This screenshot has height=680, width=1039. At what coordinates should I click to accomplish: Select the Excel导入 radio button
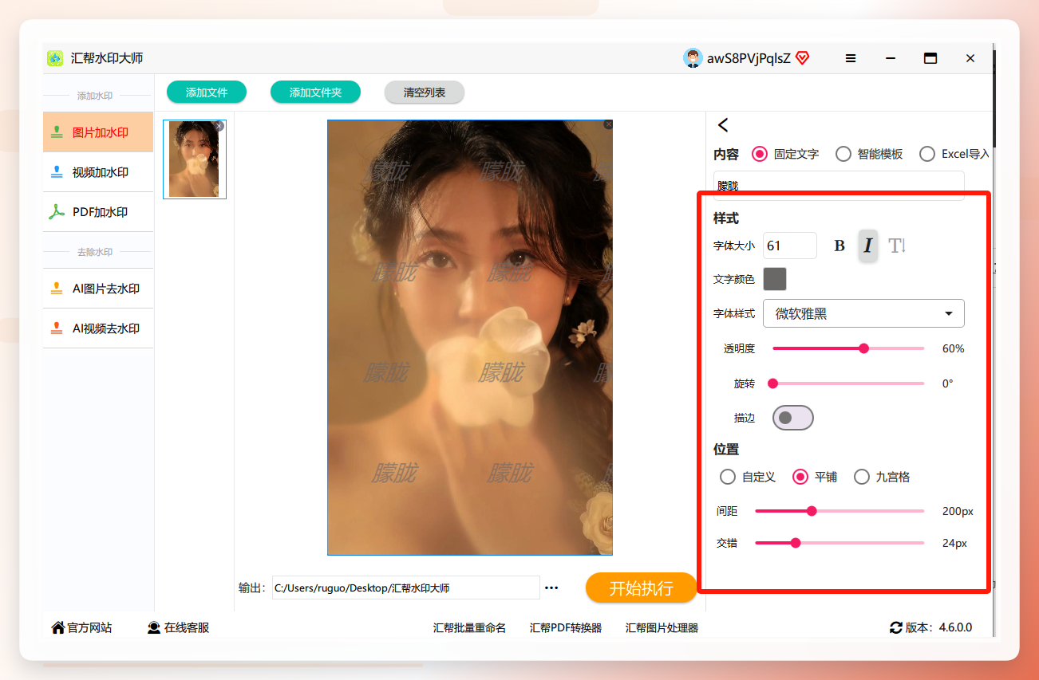tap(926, 154)
